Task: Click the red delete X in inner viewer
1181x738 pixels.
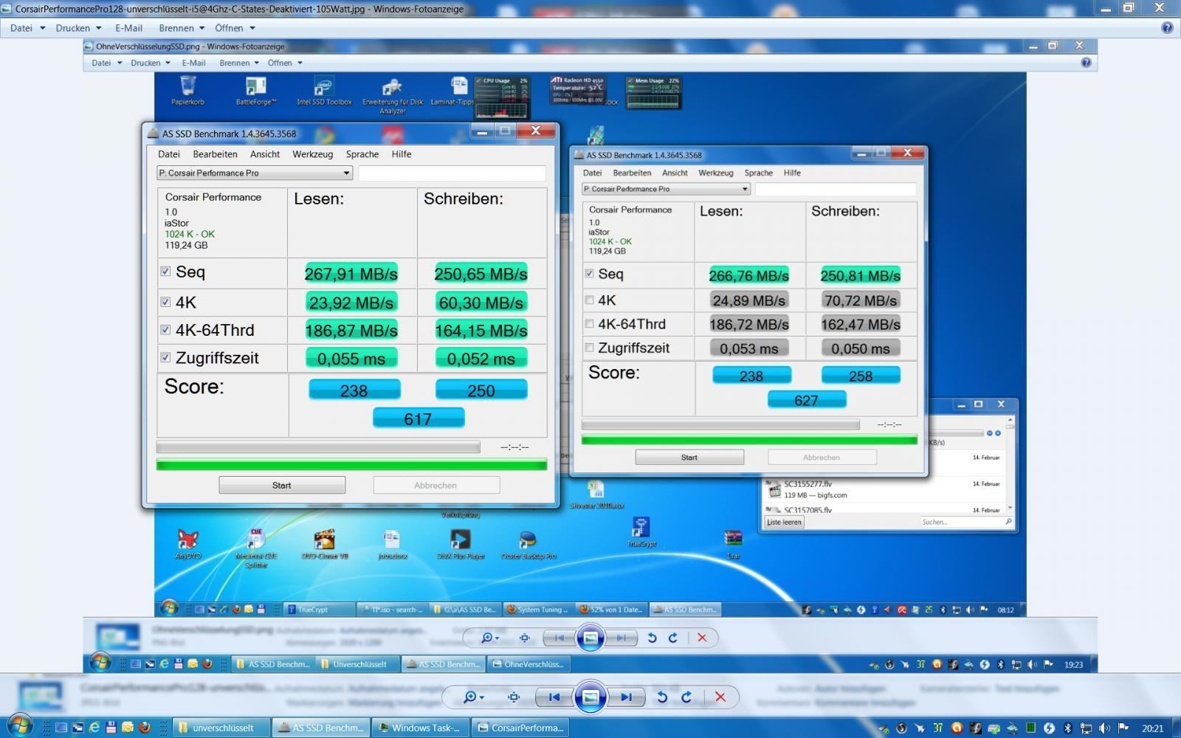Action: [702, 638]
